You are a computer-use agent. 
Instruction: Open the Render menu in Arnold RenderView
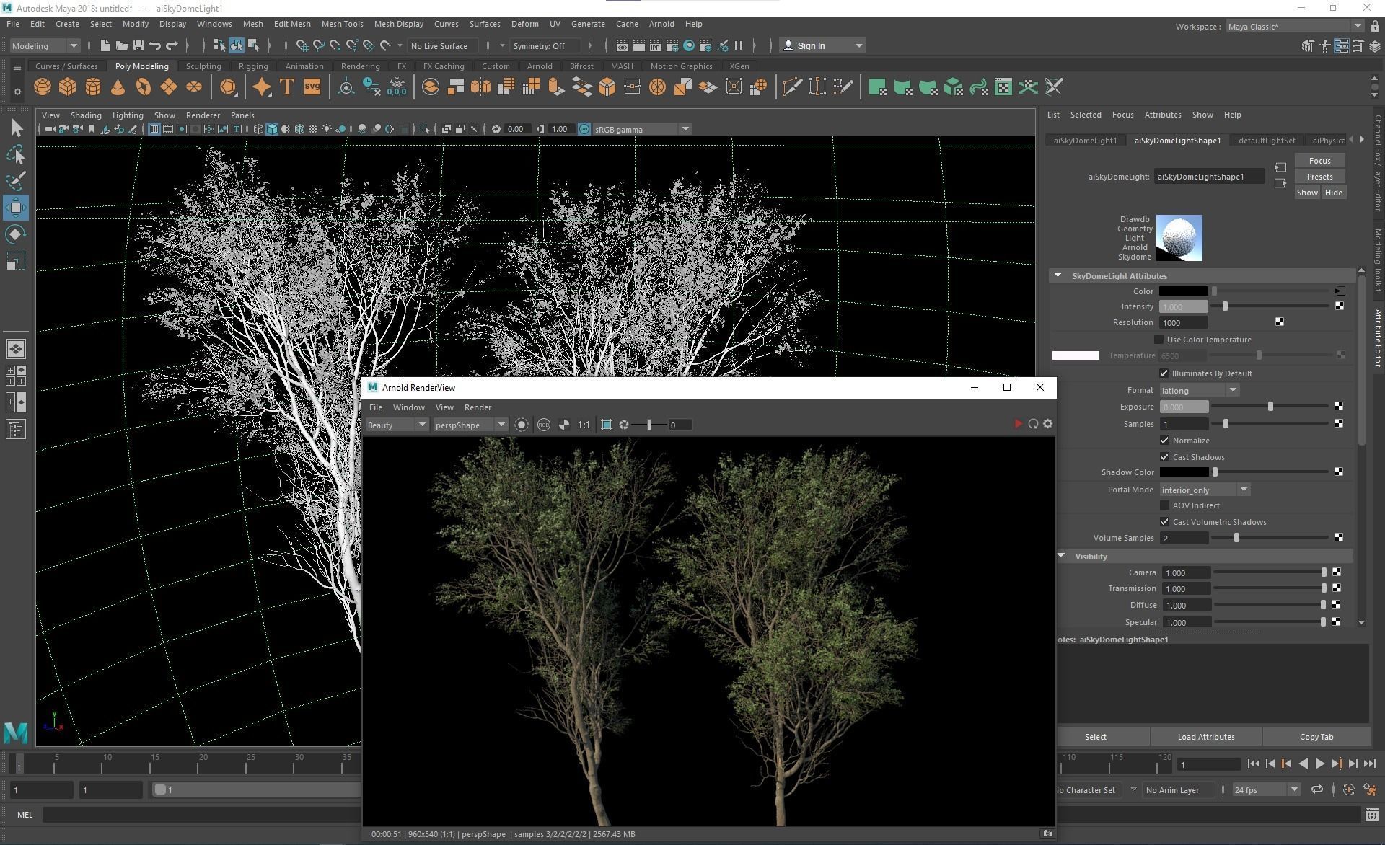478,407
